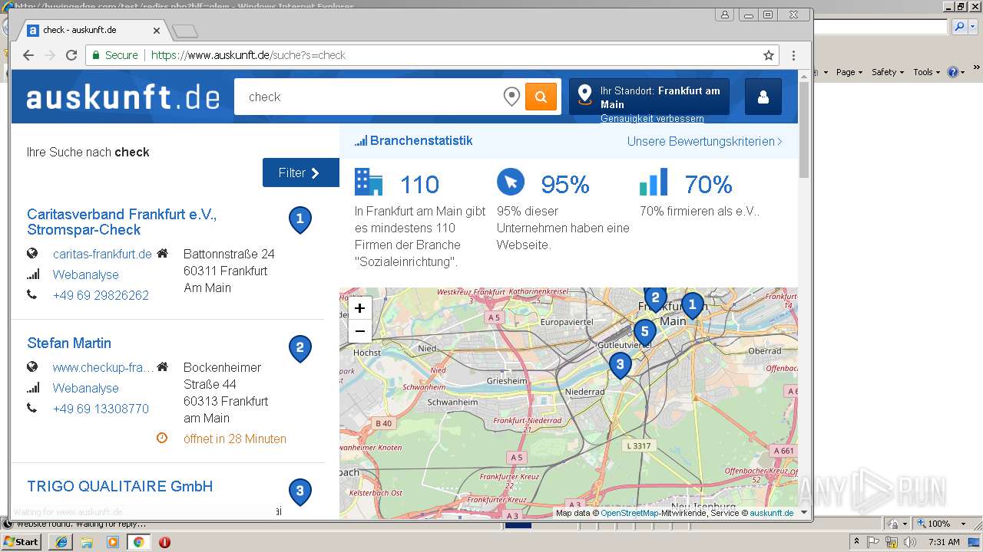This screenshot has height=552, width=983.
Task: Click result marker 3 next to TRIGO QUALITAIRE
Action: click(x=300, y=491)
